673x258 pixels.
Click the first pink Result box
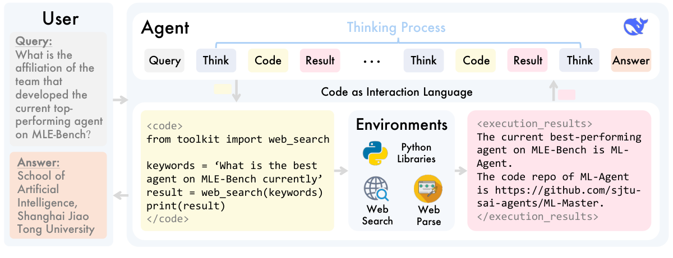point(320,60)
